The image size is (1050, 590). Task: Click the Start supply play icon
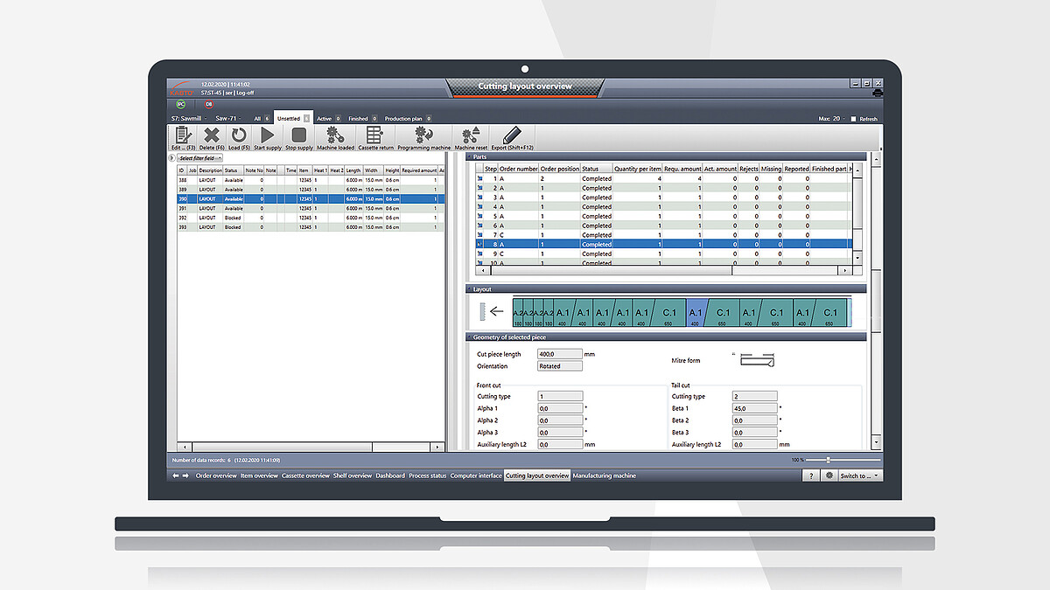click(x=268, y=135)
